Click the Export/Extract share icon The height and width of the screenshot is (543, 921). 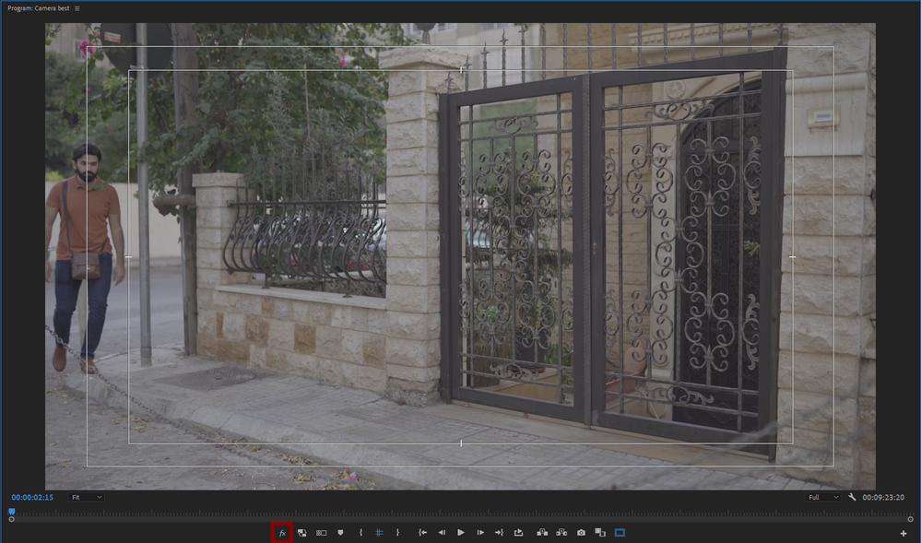tap(518, 533)
